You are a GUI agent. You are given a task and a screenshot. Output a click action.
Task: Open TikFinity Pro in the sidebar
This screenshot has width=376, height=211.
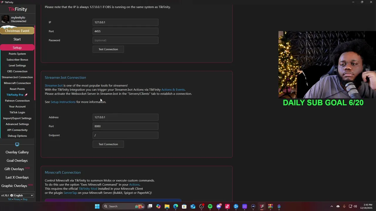tap(17, 95)
